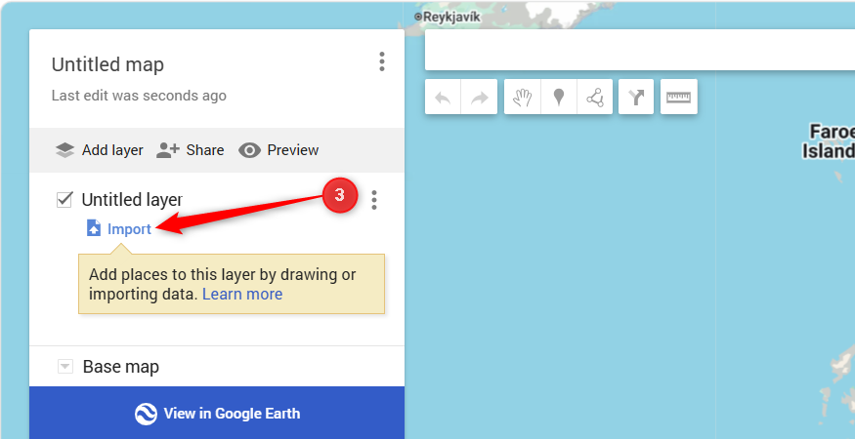The height and width of the screenshot is (439, 855).
Task: Click the Preview eye icon
Action: coord(249,150)
